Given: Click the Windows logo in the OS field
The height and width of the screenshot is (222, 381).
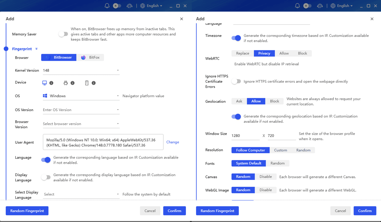Looking at the screenshot, I should click(45, 96).
